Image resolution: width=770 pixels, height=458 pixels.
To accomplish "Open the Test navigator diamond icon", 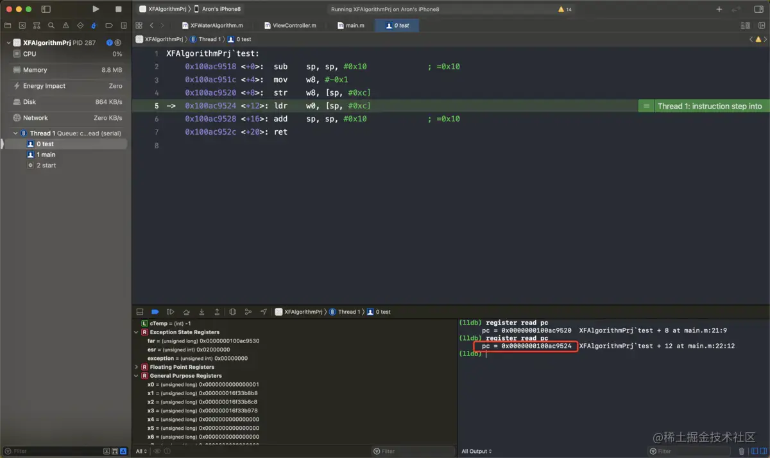I will (x=80, y=26).
